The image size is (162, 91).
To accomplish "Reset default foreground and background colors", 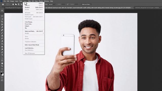I will (x=1, y=71).
